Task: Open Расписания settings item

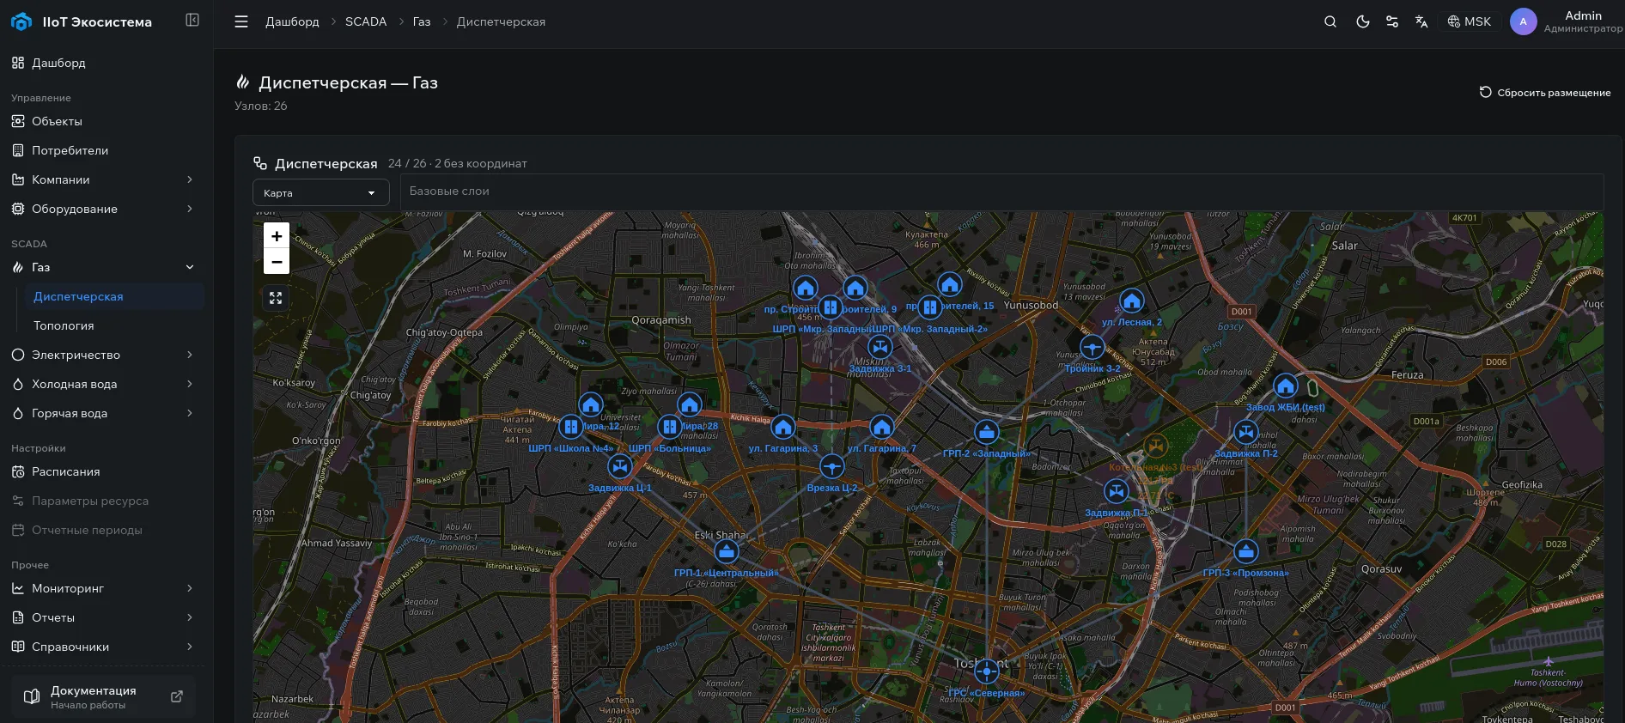Action: (x=103, y=471)
